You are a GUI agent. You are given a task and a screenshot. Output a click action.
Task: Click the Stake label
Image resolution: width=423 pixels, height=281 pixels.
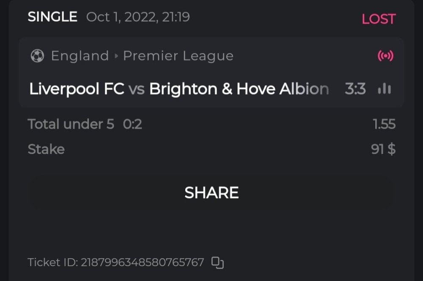[46, 149]
